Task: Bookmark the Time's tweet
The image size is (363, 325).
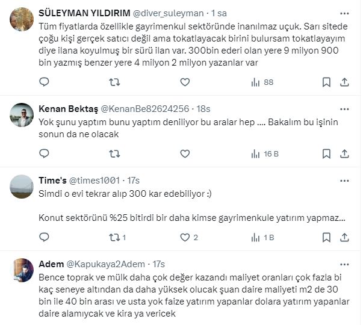Action: click(x=326, y=237)
